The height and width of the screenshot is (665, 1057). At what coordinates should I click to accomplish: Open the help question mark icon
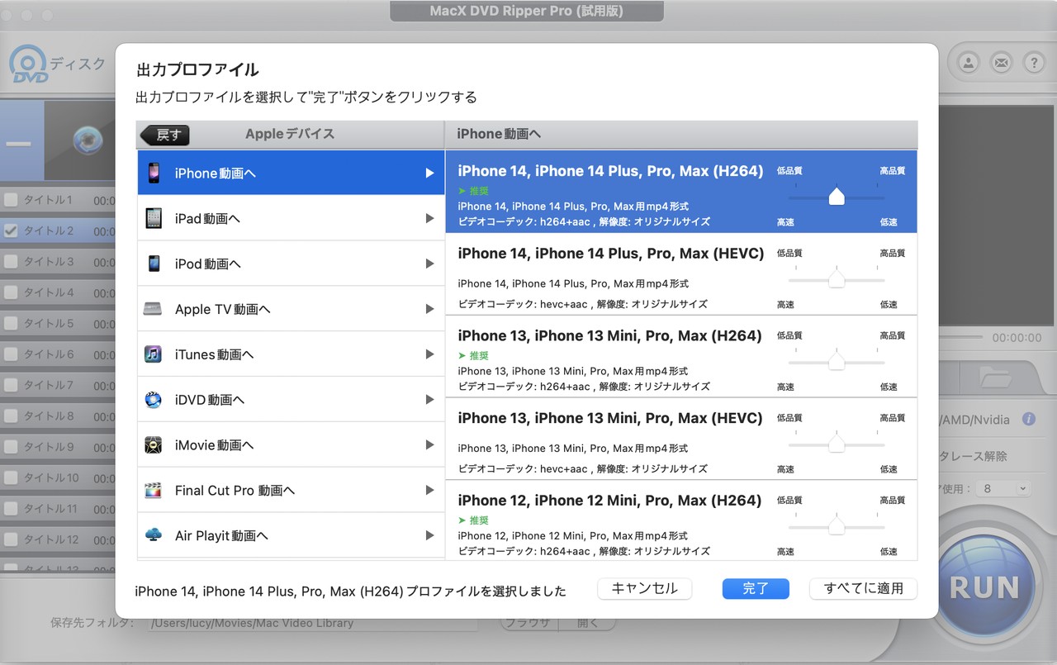pos(1034,62)
